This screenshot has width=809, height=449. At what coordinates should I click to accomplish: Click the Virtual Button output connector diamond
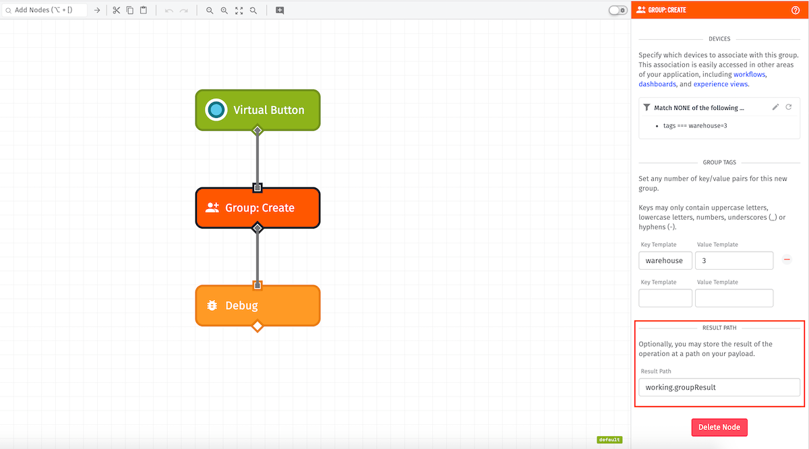click(x=257, y=130)
